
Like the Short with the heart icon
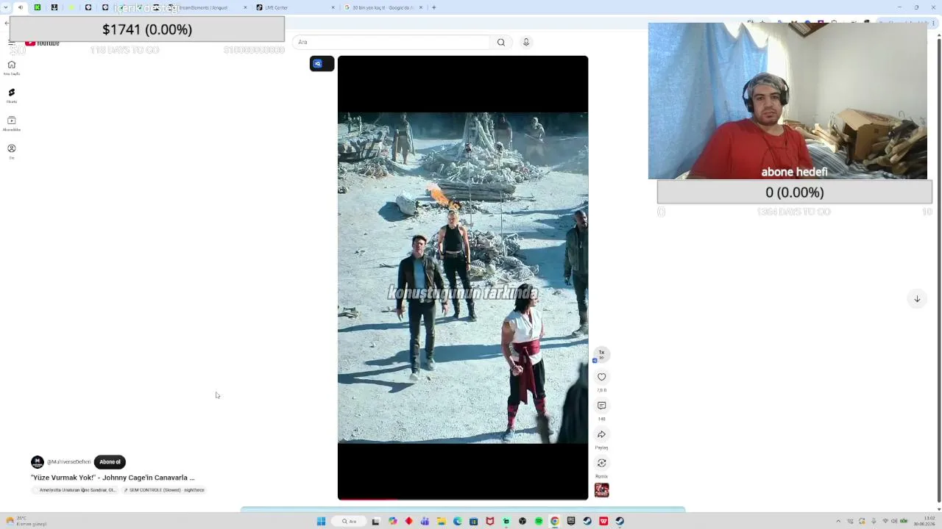[x=601, y=377]
